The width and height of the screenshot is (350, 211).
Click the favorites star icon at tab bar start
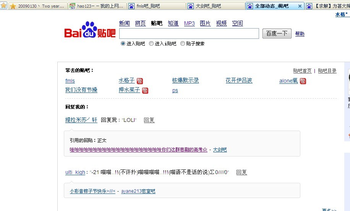click(x=3, y=5)
